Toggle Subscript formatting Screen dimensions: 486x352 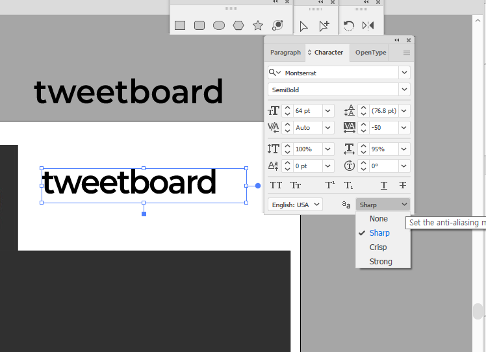(x=348, y=185)
